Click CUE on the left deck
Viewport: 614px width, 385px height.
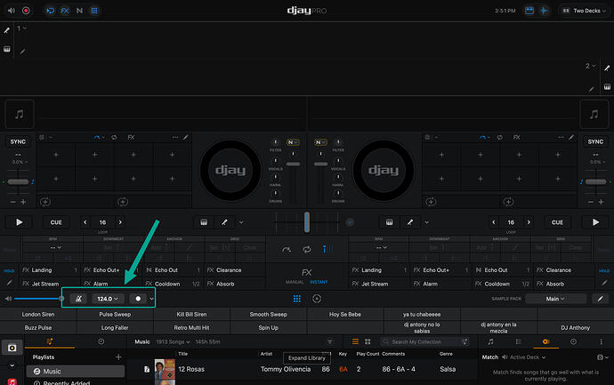(x=56, y=222)
